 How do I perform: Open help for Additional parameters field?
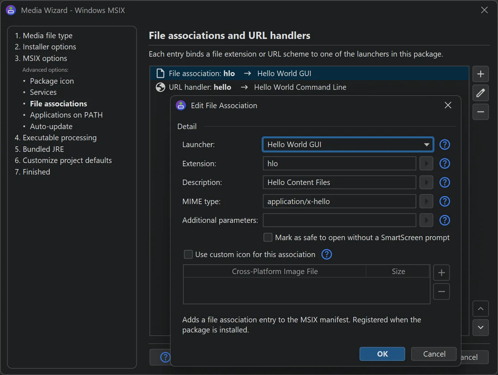tap(445, 220)
